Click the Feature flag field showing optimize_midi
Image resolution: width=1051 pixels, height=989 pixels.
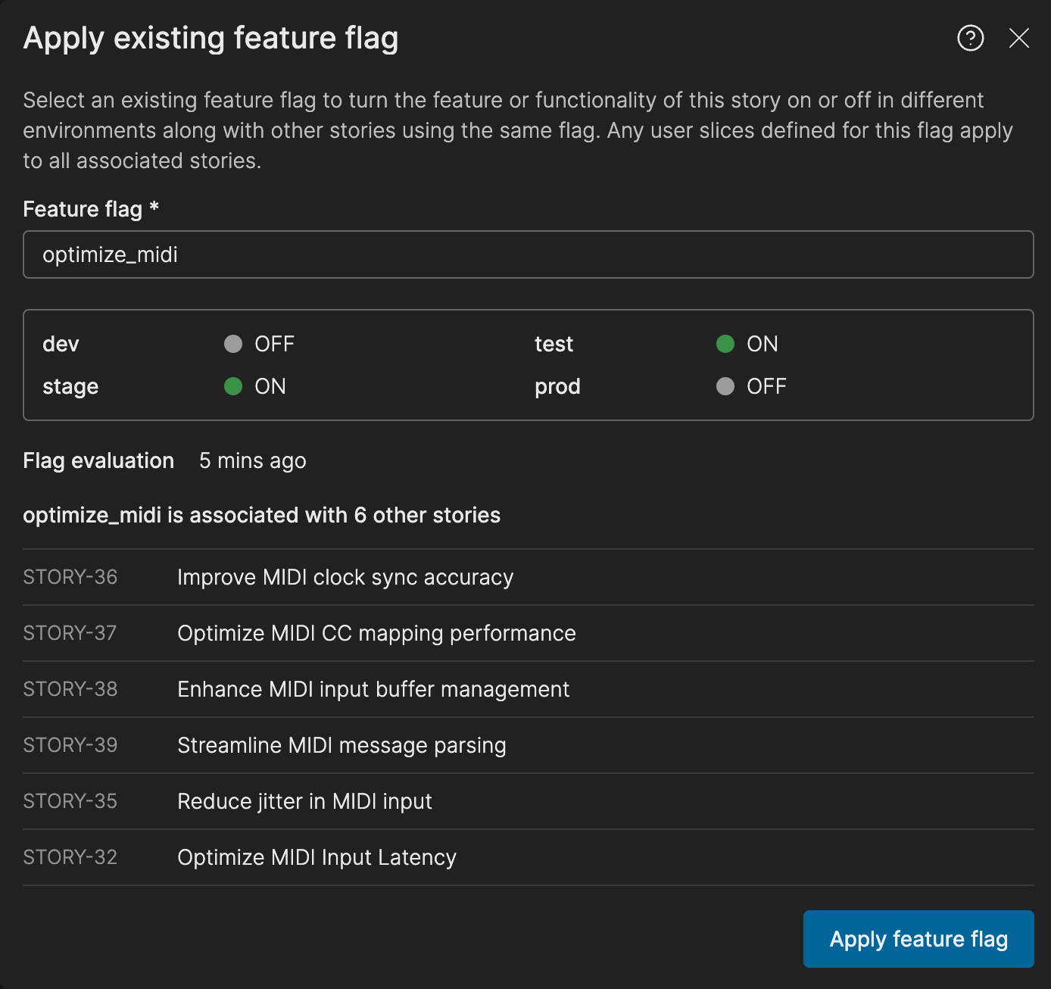tap(528, 254)
